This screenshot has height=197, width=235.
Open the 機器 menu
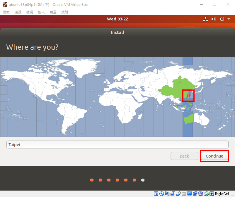coord(18,12)
